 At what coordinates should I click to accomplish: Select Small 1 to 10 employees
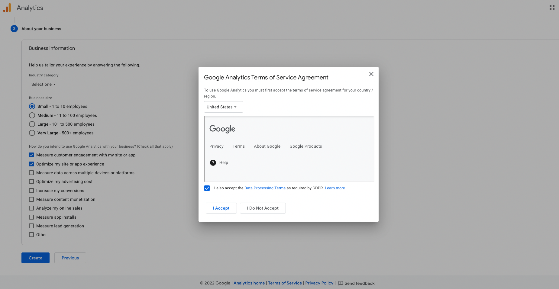point(32,106)
